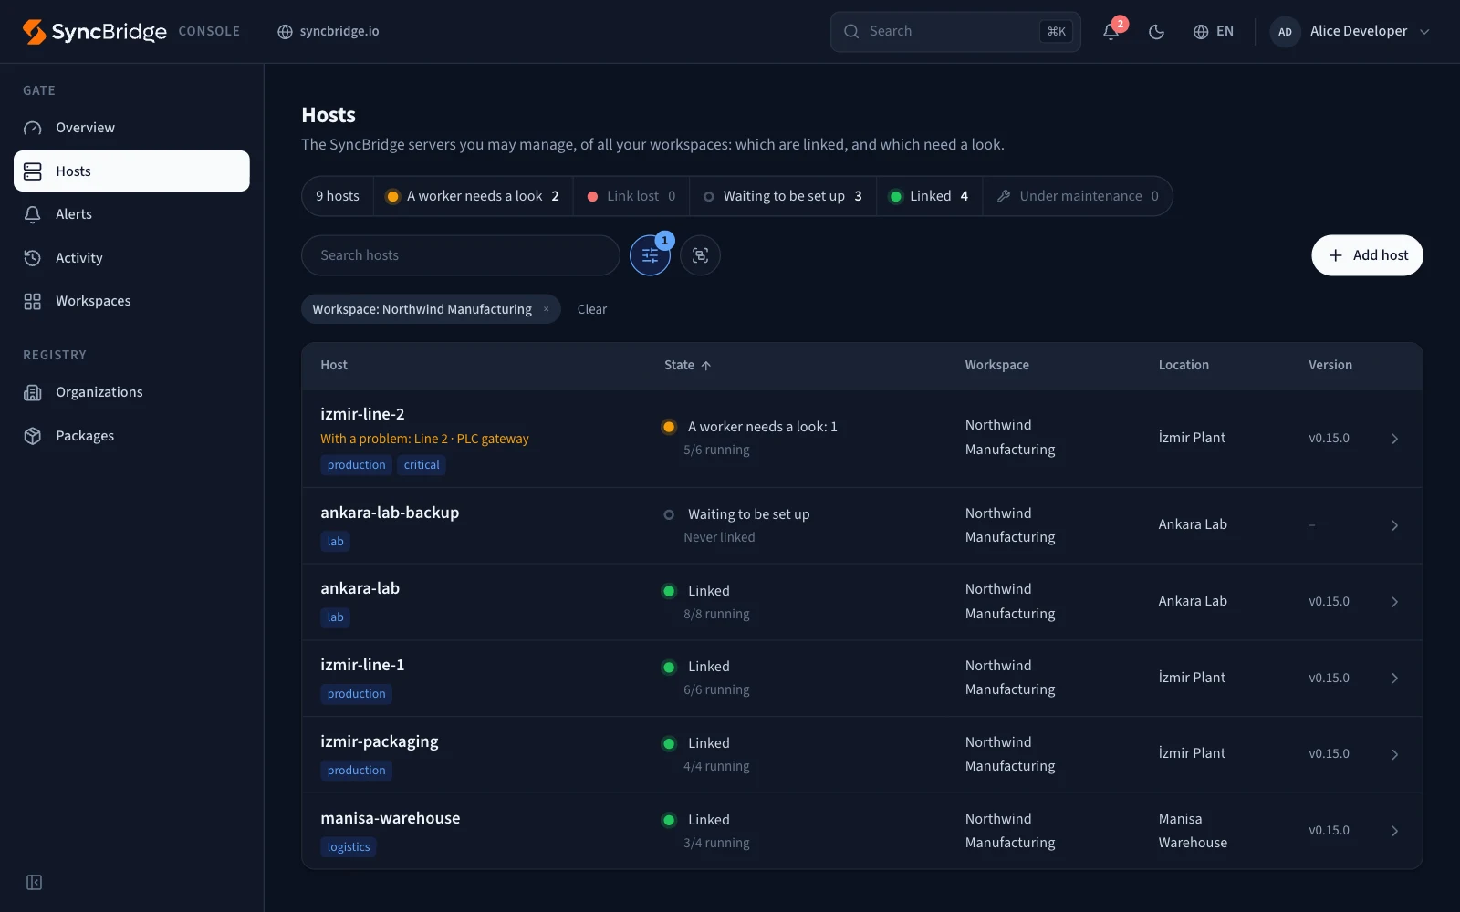Select the izmir-packaging host name

click(x=380, y=741)
